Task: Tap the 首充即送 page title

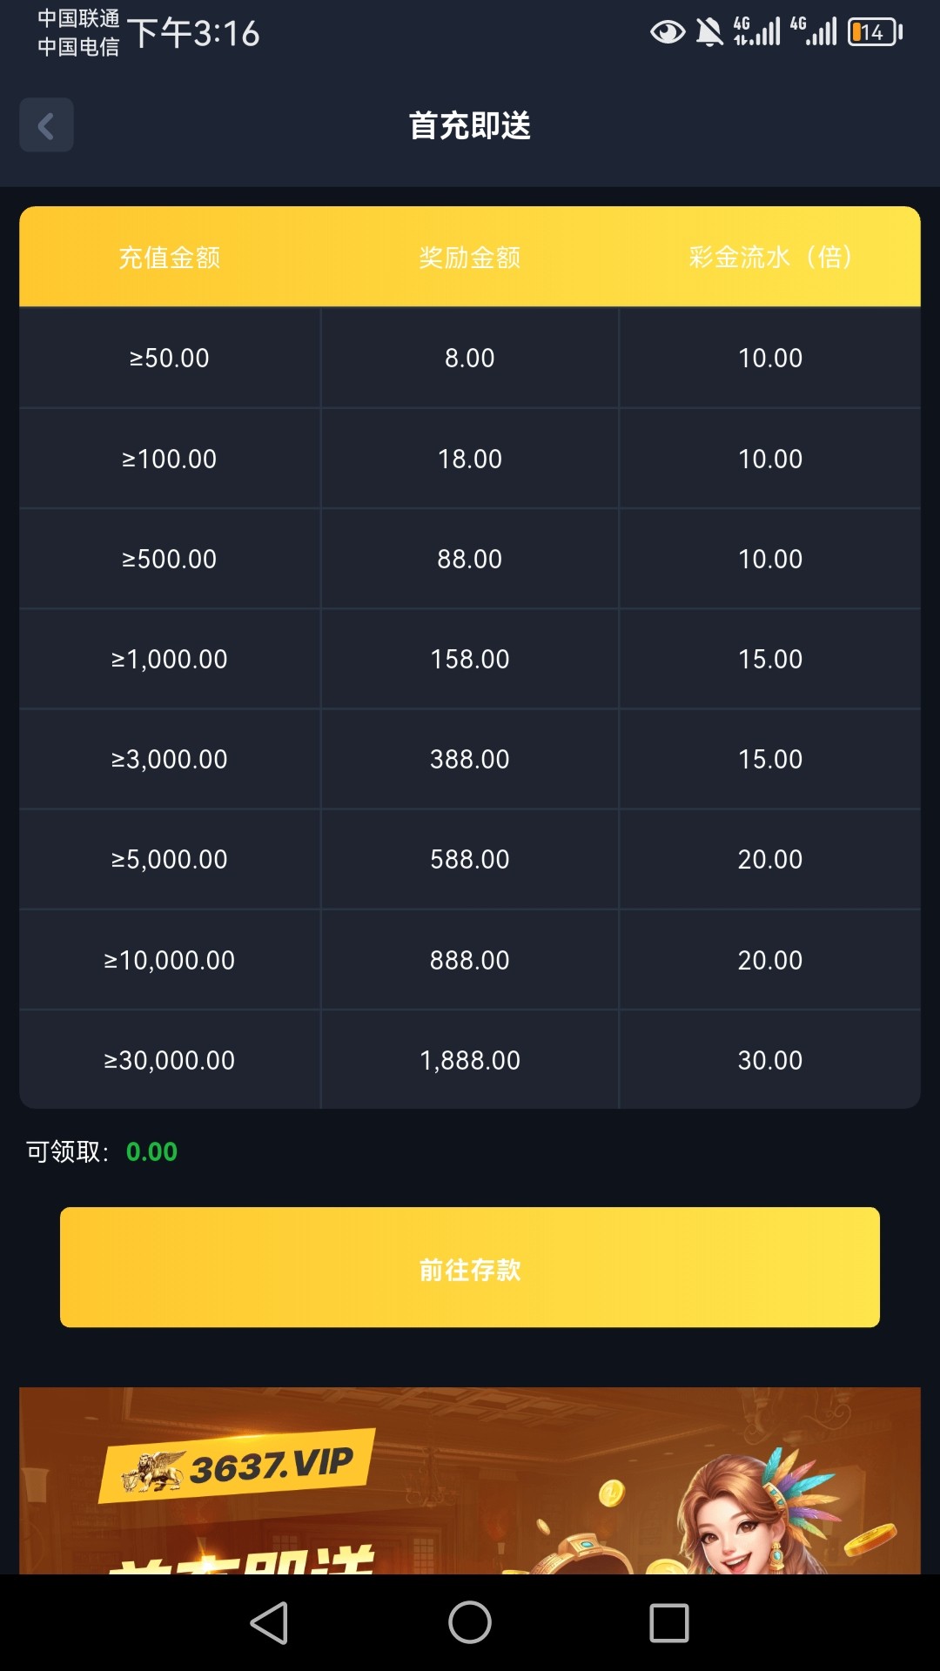Action: (x=470, y=126)
